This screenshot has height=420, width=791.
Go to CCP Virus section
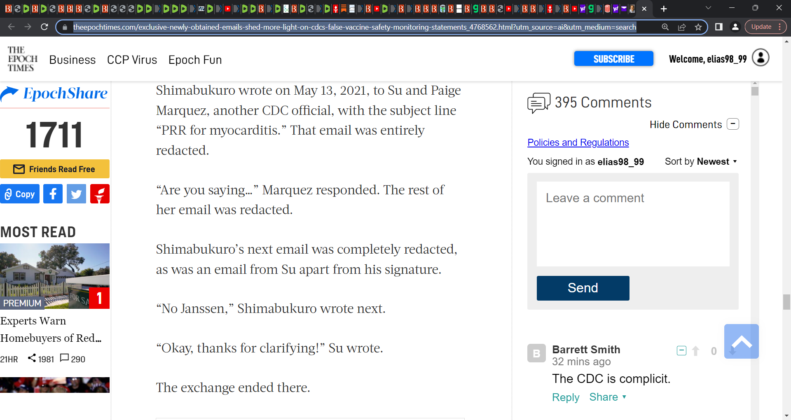point(132,60)
